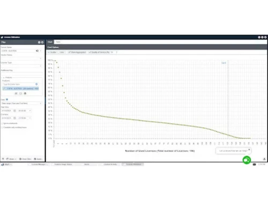
Task: Select License Utilization taskbar item
Action: (133, 164)
